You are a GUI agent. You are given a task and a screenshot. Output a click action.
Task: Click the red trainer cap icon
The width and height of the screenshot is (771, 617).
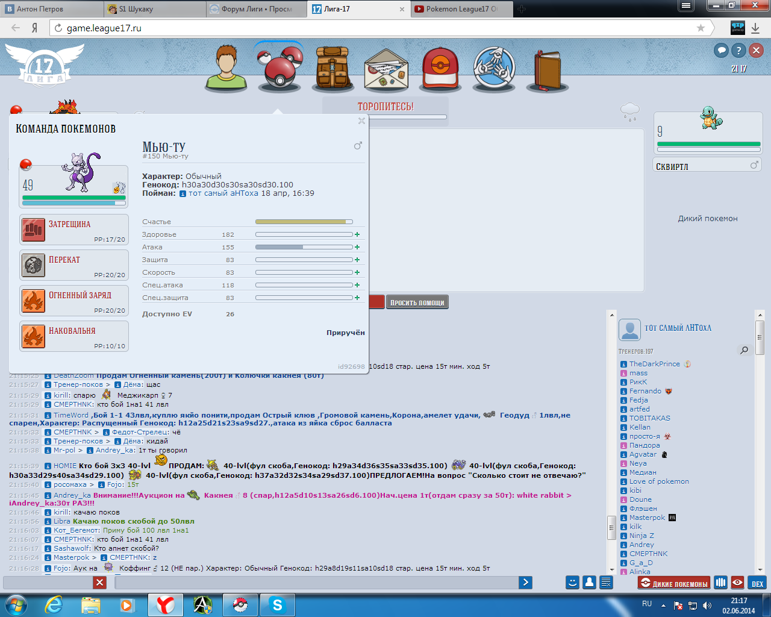(440, 69)
